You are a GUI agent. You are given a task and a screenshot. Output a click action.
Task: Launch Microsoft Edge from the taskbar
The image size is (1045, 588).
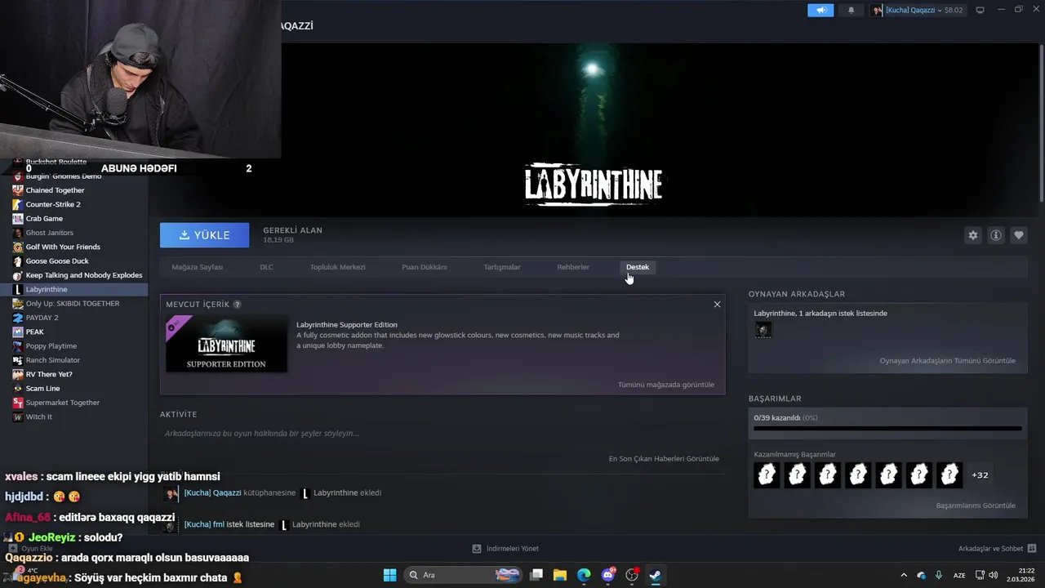[584, 575]
